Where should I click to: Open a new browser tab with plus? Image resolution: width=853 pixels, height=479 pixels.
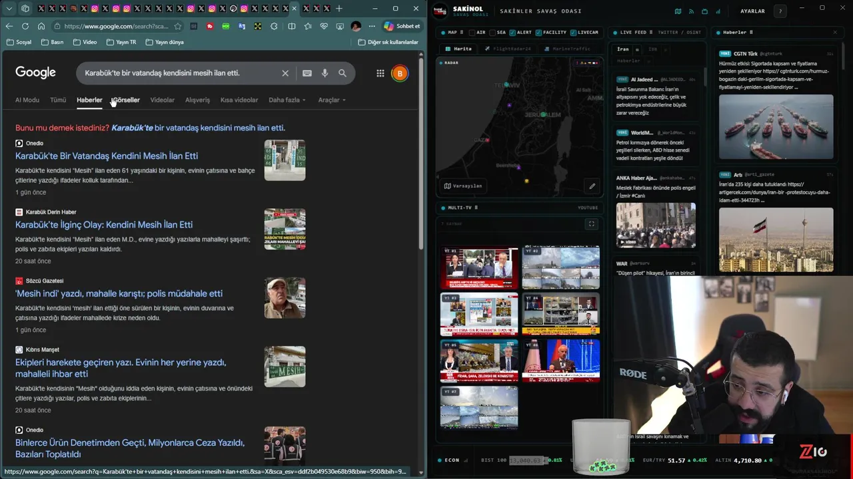(x=339, y=9)
